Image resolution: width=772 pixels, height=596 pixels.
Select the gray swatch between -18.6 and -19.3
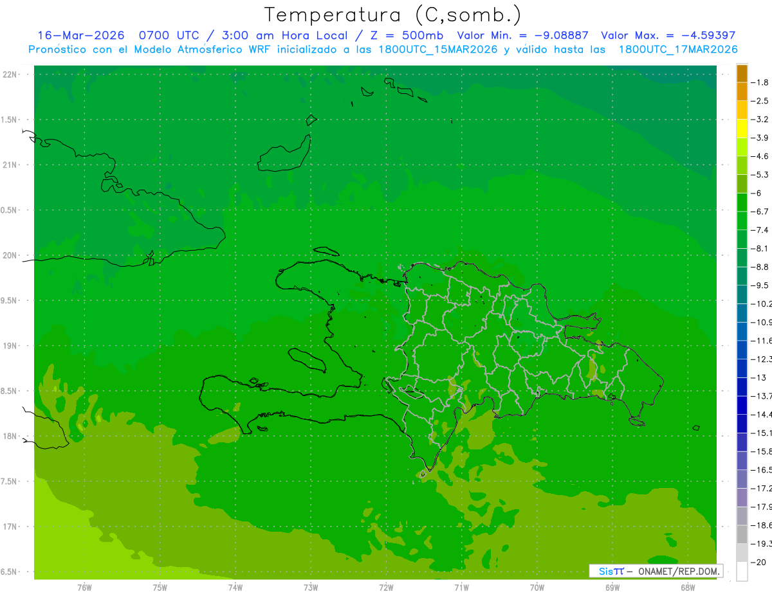click(x=742, y=534)
